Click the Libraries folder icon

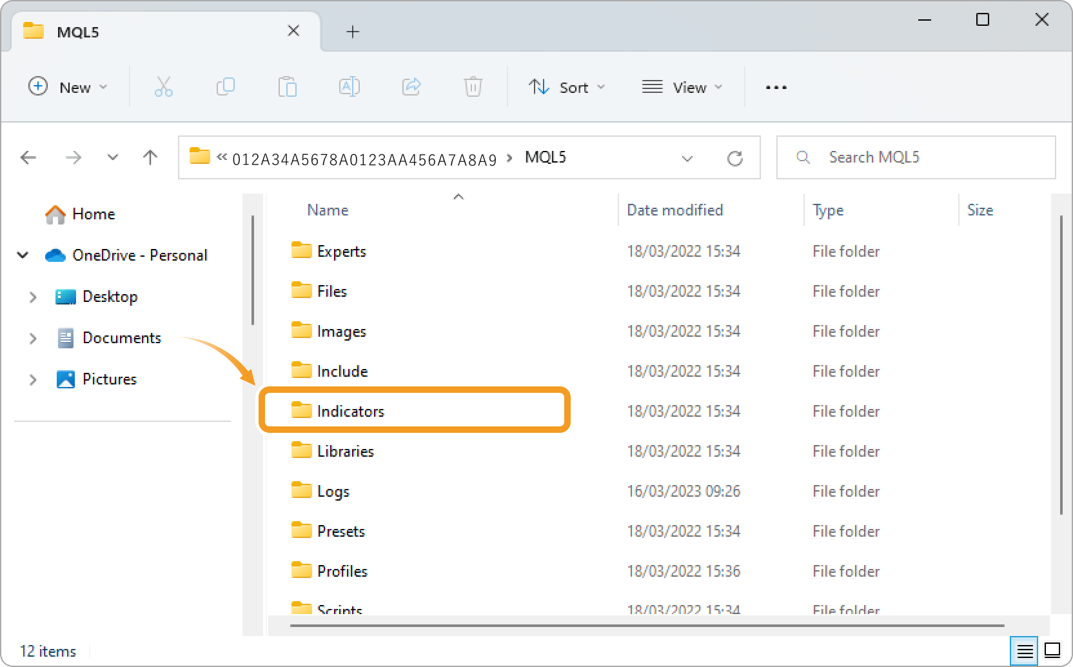(301, 450)
